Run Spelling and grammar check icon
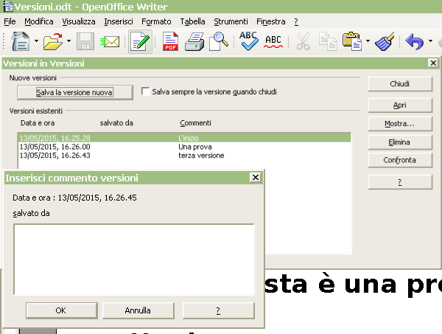442x334 pixels. [x=248, y=41]
